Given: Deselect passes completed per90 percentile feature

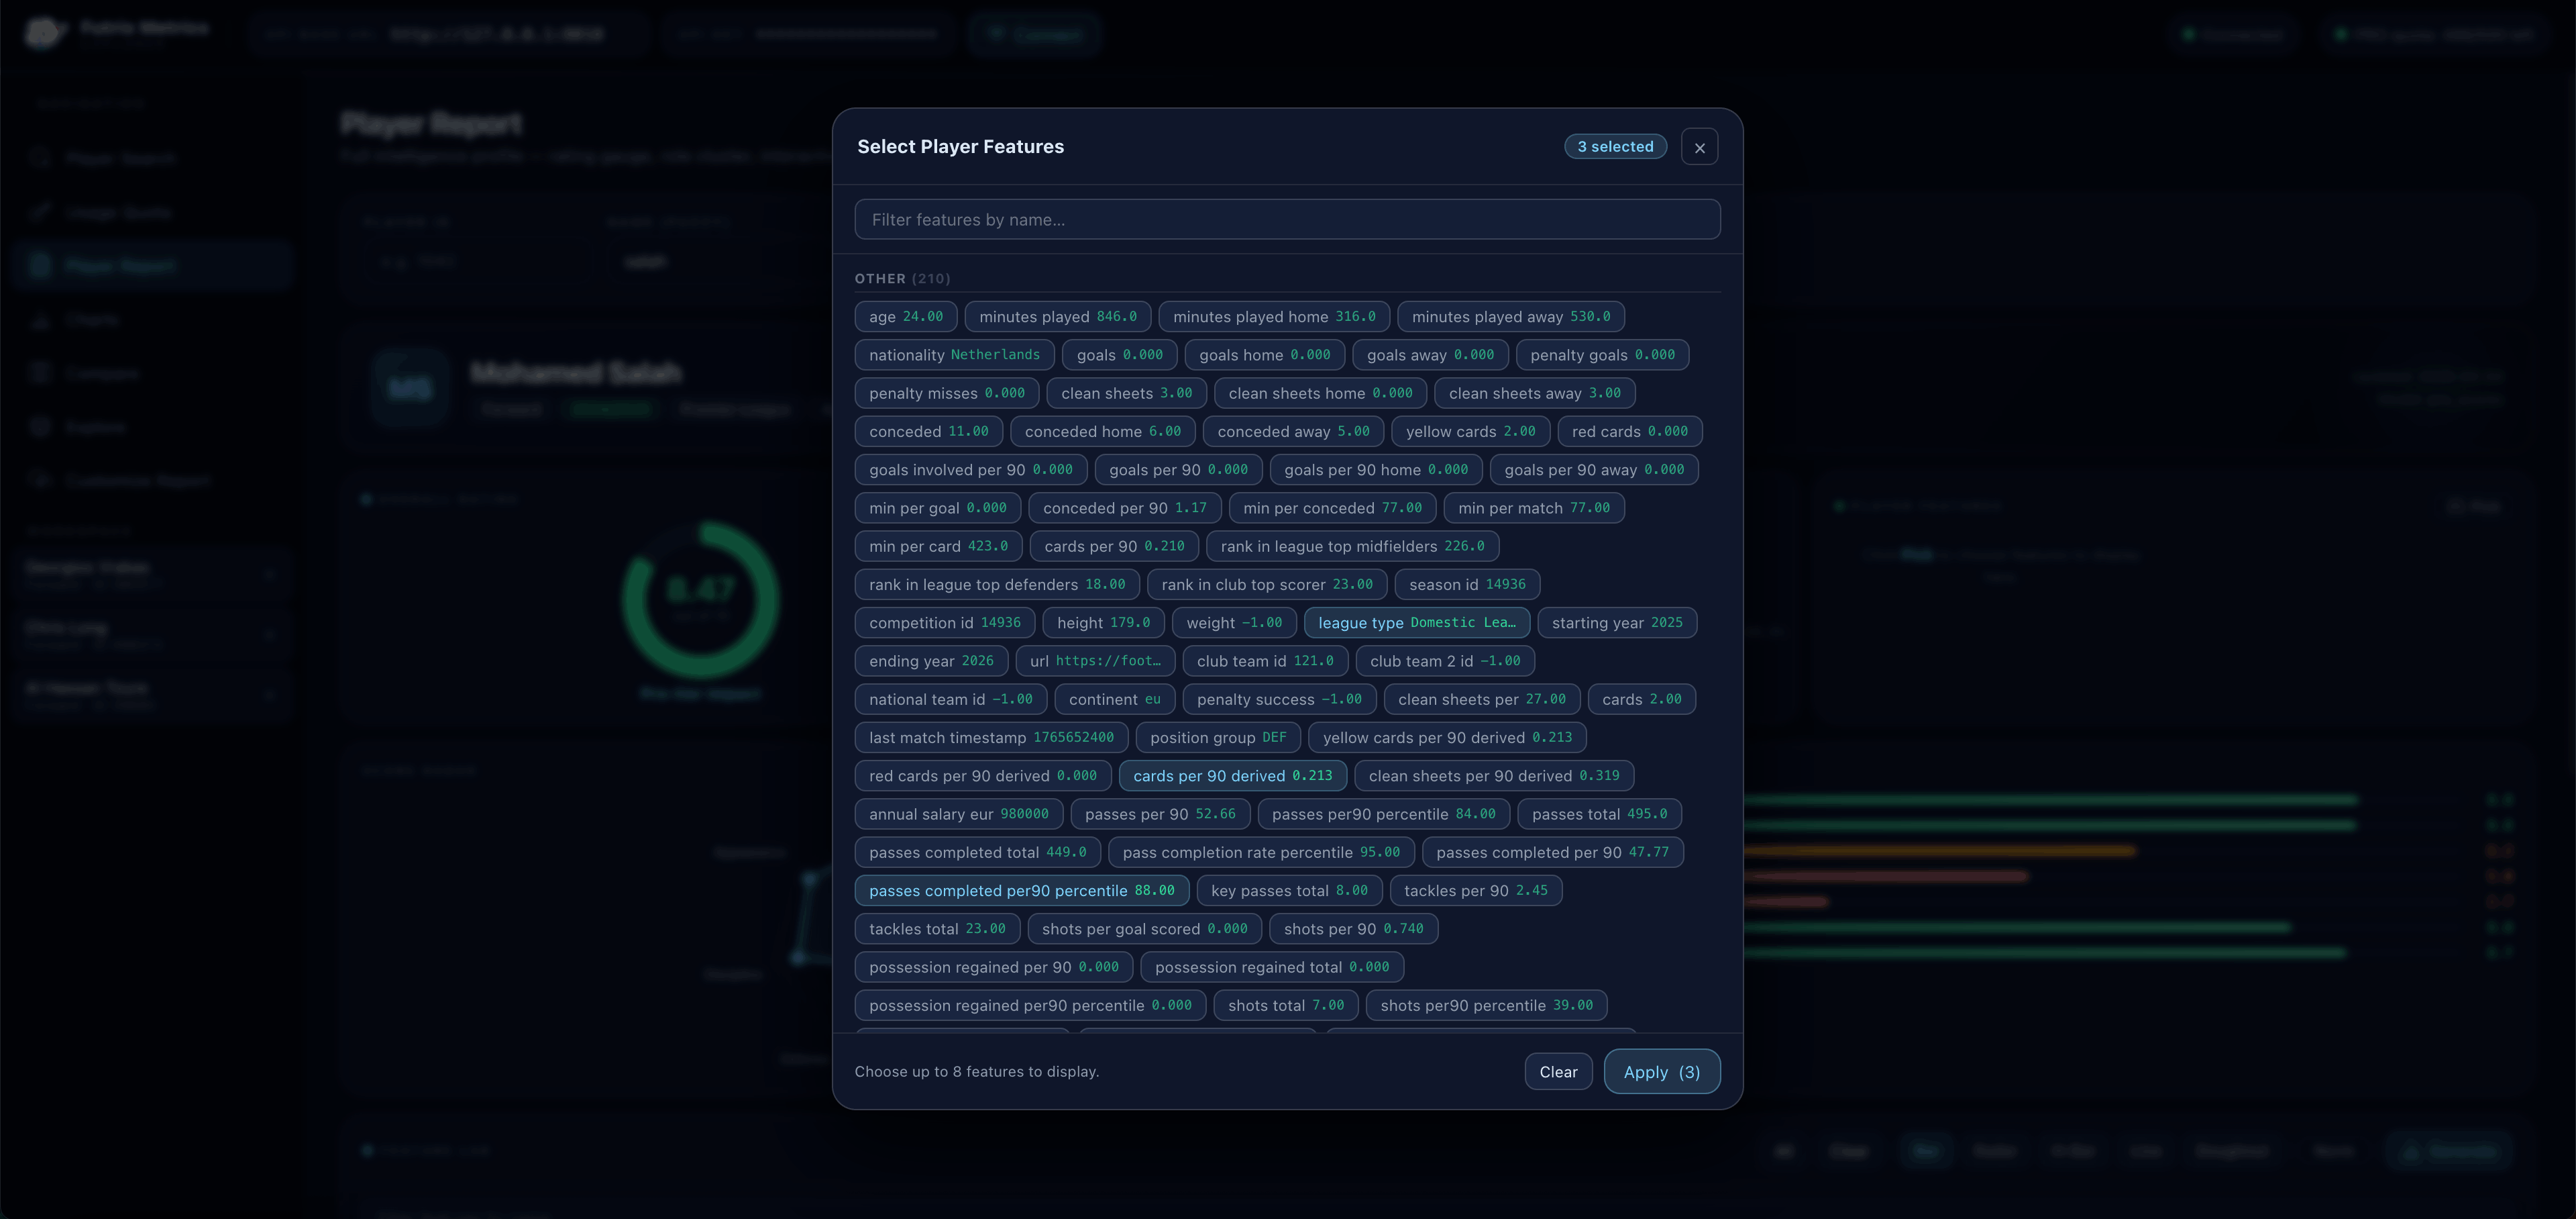Looking at the screenshot, I should point(1022,889).
